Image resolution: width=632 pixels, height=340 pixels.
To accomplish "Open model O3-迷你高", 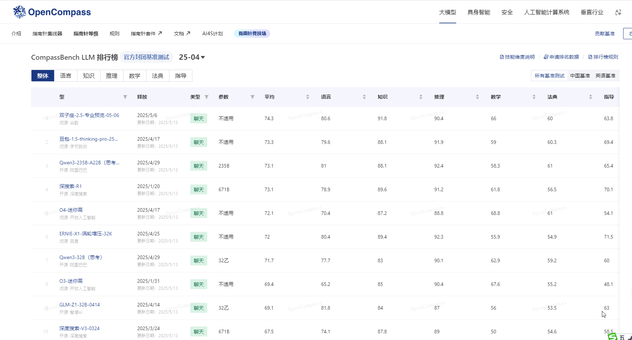I will 71,281.
